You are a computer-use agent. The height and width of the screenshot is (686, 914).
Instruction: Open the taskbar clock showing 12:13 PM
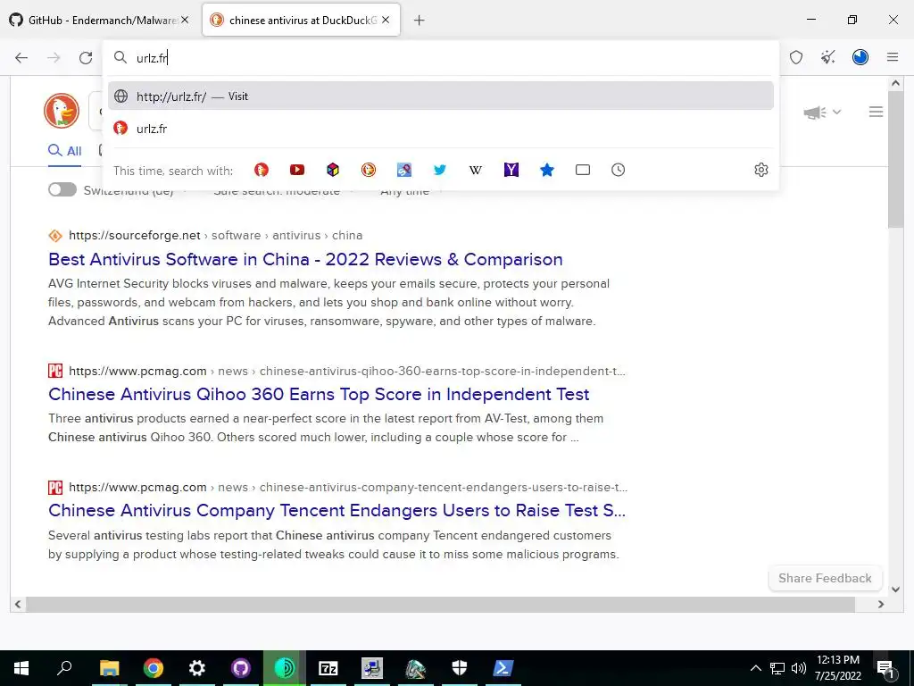pos(837,668)
